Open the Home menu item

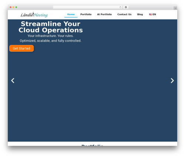click(71, 14)
